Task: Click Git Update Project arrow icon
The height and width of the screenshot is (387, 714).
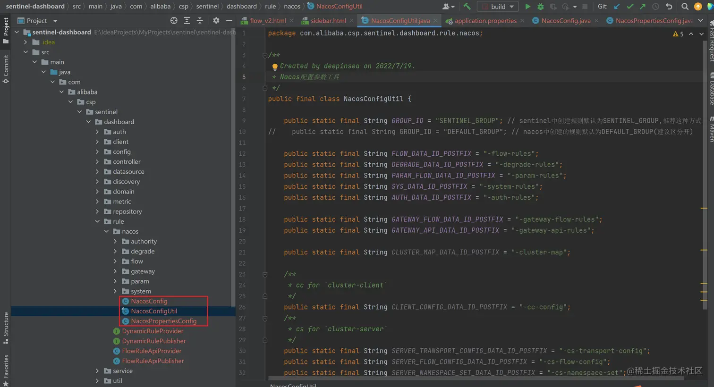Action: (x=617, y=7)
